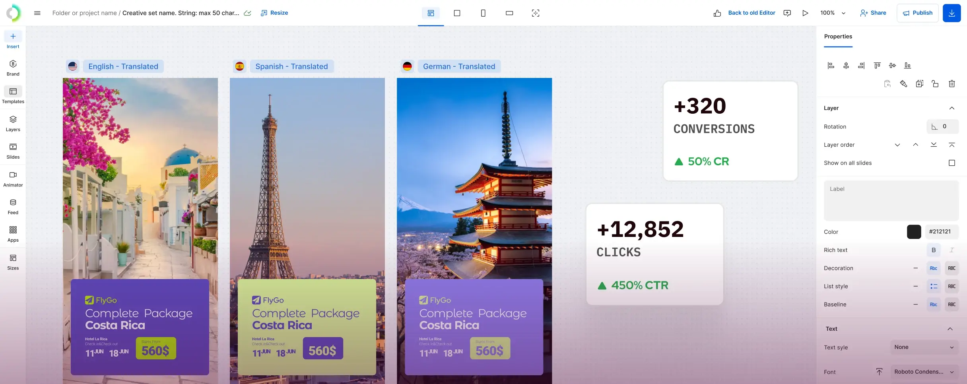The height and width of the screenshot is (384, 967).
Task: Enable Show on all slides checkbox
Action: point(951,163)
